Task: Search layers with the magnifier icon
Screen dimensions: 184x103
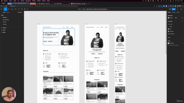Action: click(1, 12)
